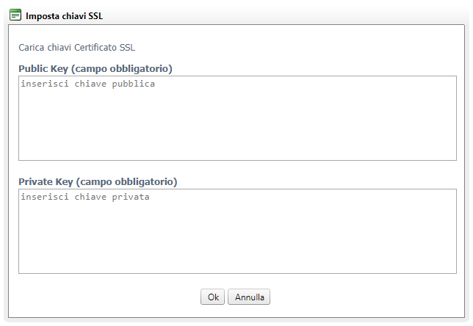Click the "inserisci chiave pubblica" placeholder text

pos(88,84)
